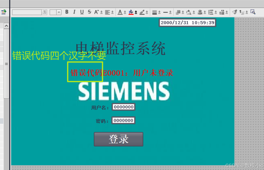Click the distribute objects evenly icon
The width and height of the screenshot is (264, 170).
[211, 12]
